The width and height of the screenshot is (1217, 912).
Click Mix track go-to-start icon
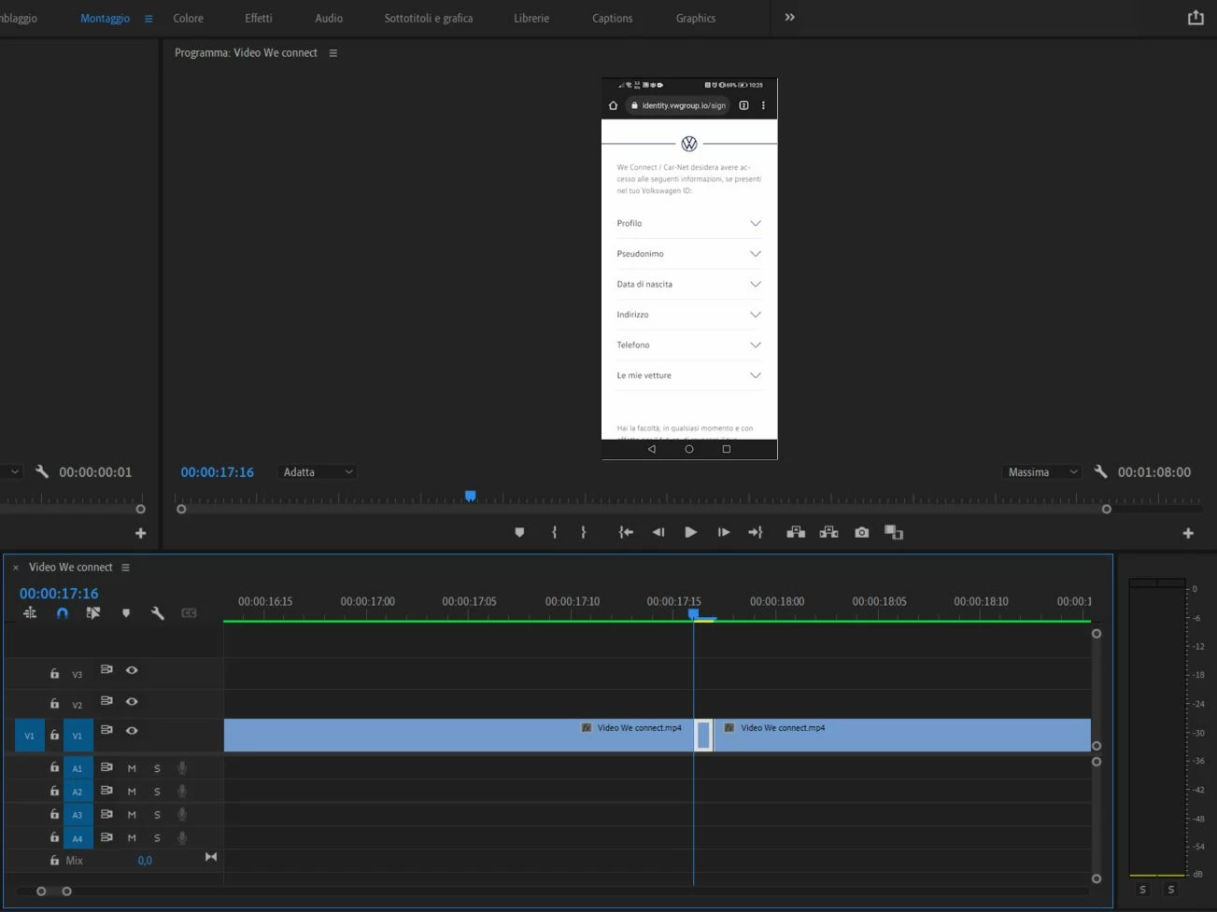click(211, 857)
